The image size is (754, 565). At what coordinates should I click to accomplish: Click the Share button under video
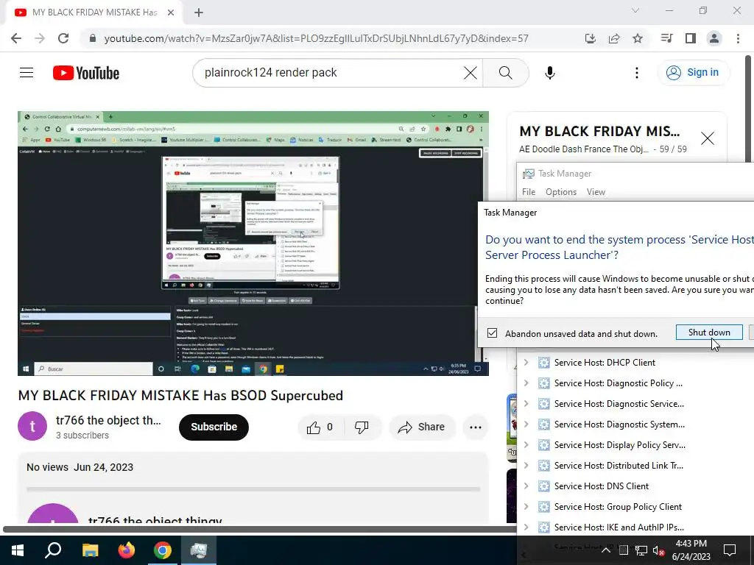(422, 427)
